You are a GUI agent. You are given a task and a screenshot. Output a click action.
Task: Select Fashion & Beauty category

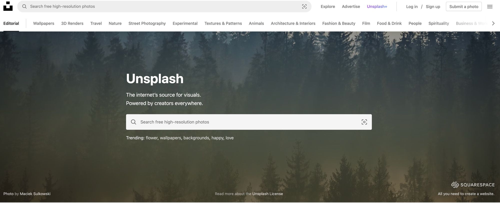339,23
